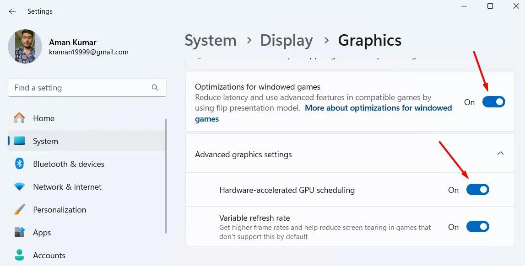Disable Optimizations for windowed games
Image resolution: width=525 pixels, height=266 pixels.
pos(493,101)
